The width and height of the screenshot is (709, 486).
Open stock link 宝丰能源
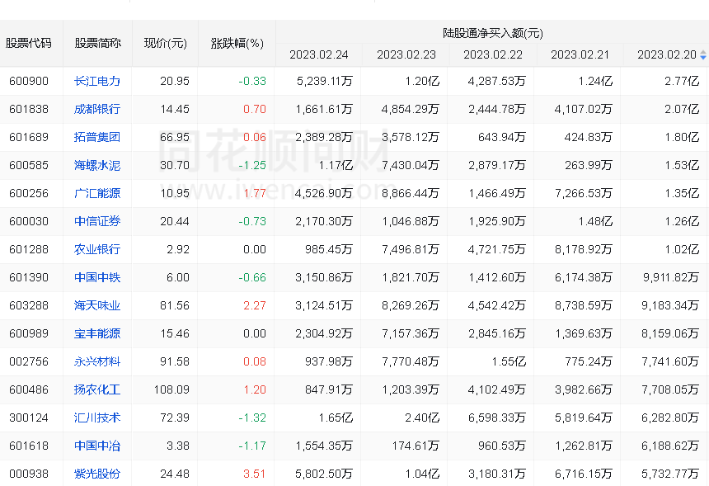pyautogui.click(x=97, y=333)
